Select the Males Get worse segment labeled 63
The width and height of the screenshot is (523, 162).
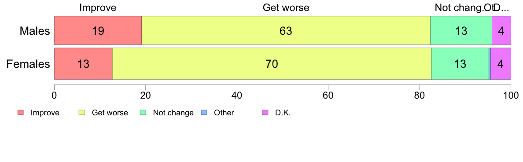coord(286,30)
